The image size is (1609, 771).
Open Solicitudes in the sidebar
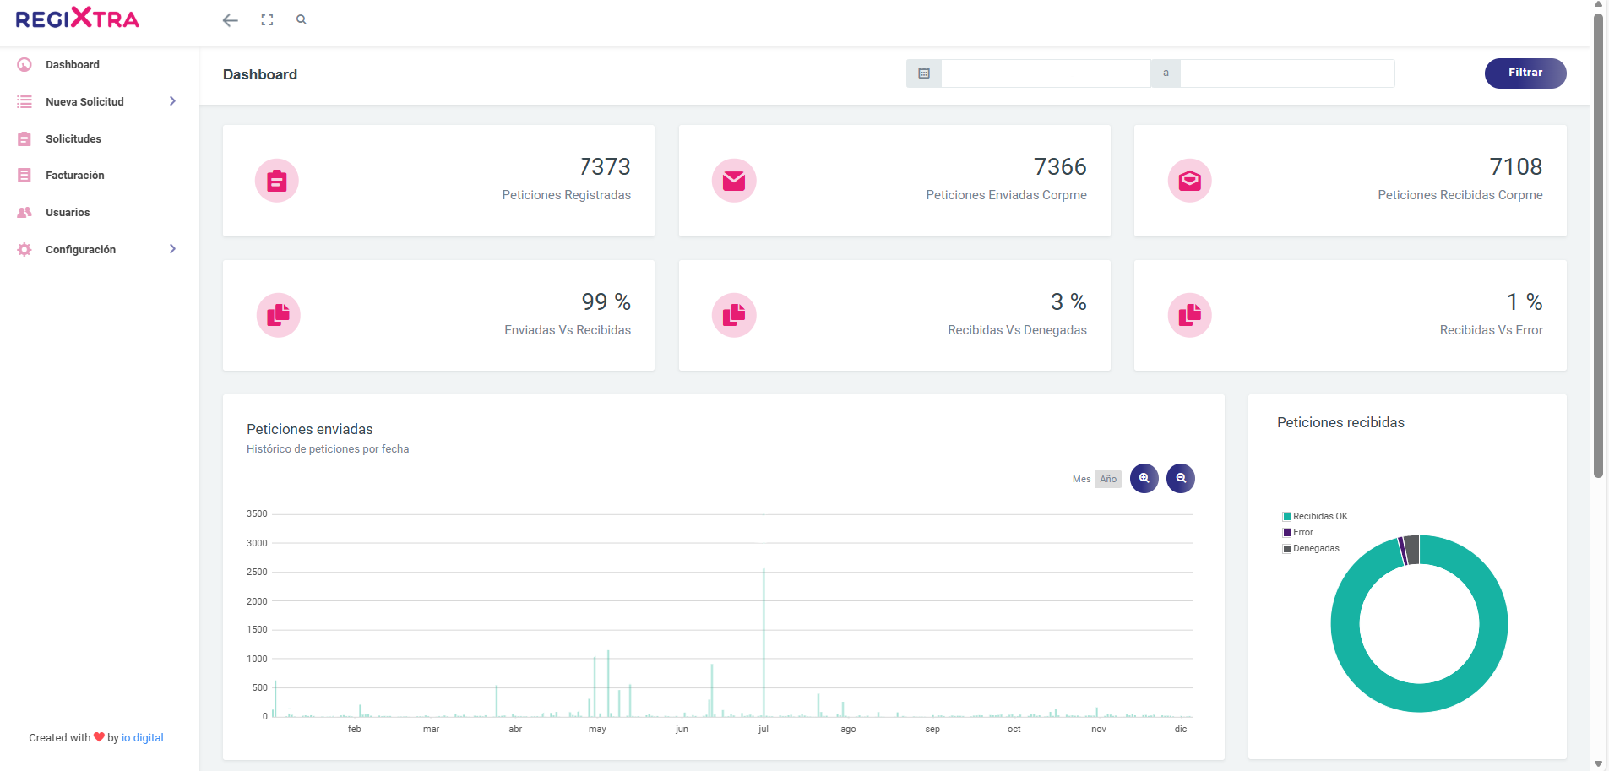click(73, 138)
